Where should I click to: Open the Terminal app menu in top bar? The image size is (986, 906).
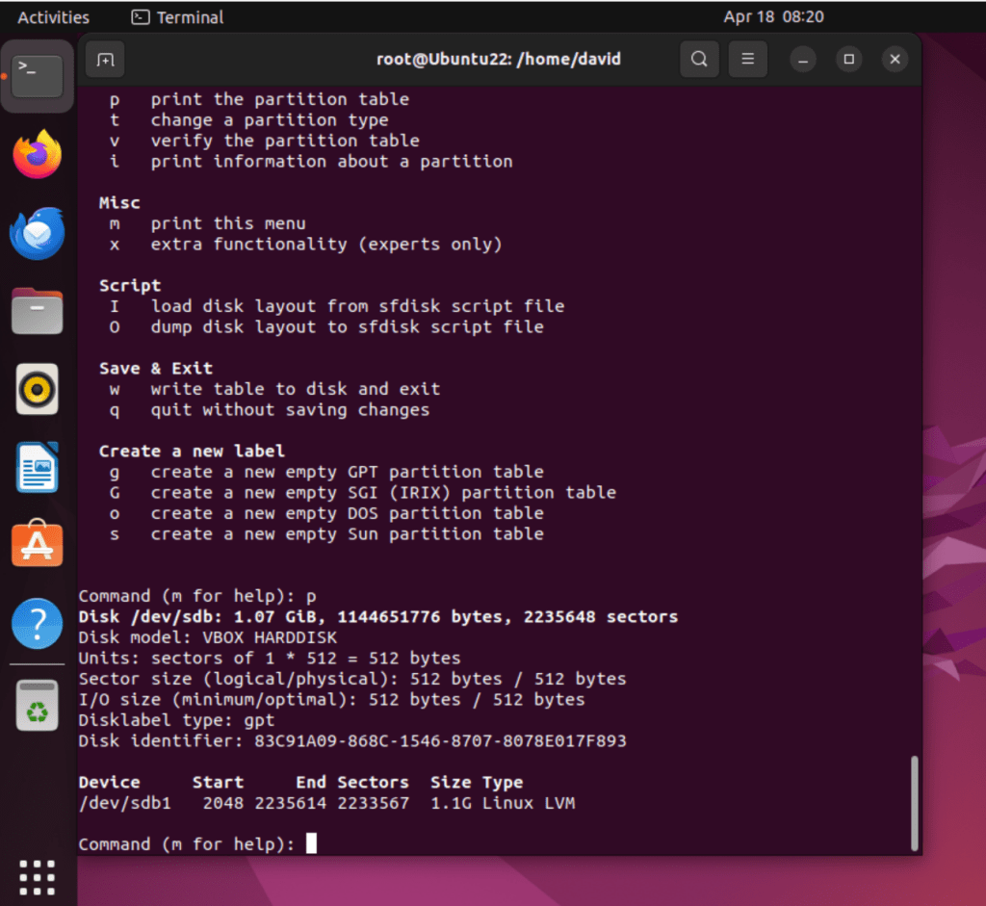point(178,17)
